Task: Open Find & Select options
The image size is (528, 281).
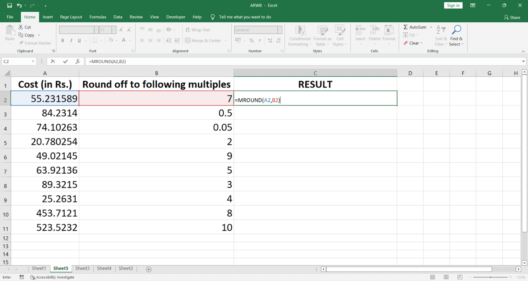Action: (x=456, y=35)
